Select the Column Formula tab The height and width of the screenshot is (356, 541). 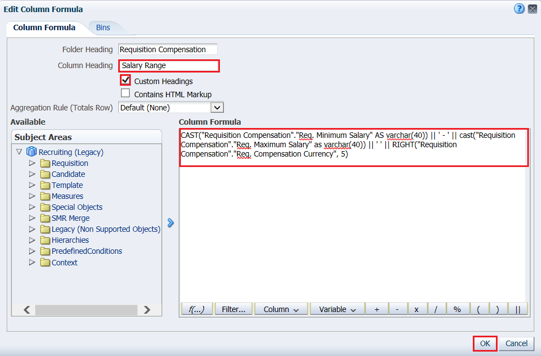click(x=44, y=27)
